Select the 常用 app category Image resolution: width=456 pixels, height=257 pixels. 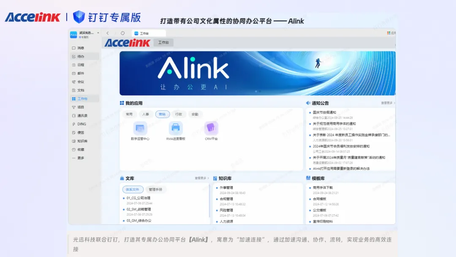click(x=129, y=115)
